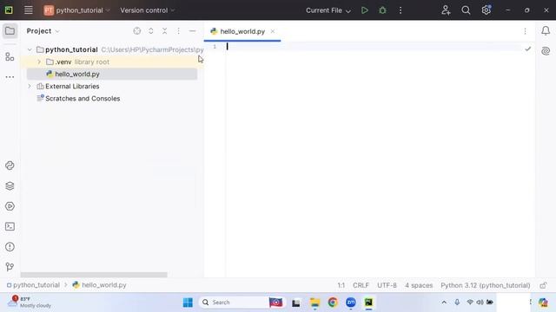The width and height of the screenshot is (556, 312).
Task: Open File Explorer from taskbar
Action: pyautogui.click(x=314, y=302)
